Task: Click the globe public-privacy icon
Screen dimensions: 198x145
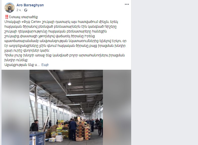Action: click(26, 10)
